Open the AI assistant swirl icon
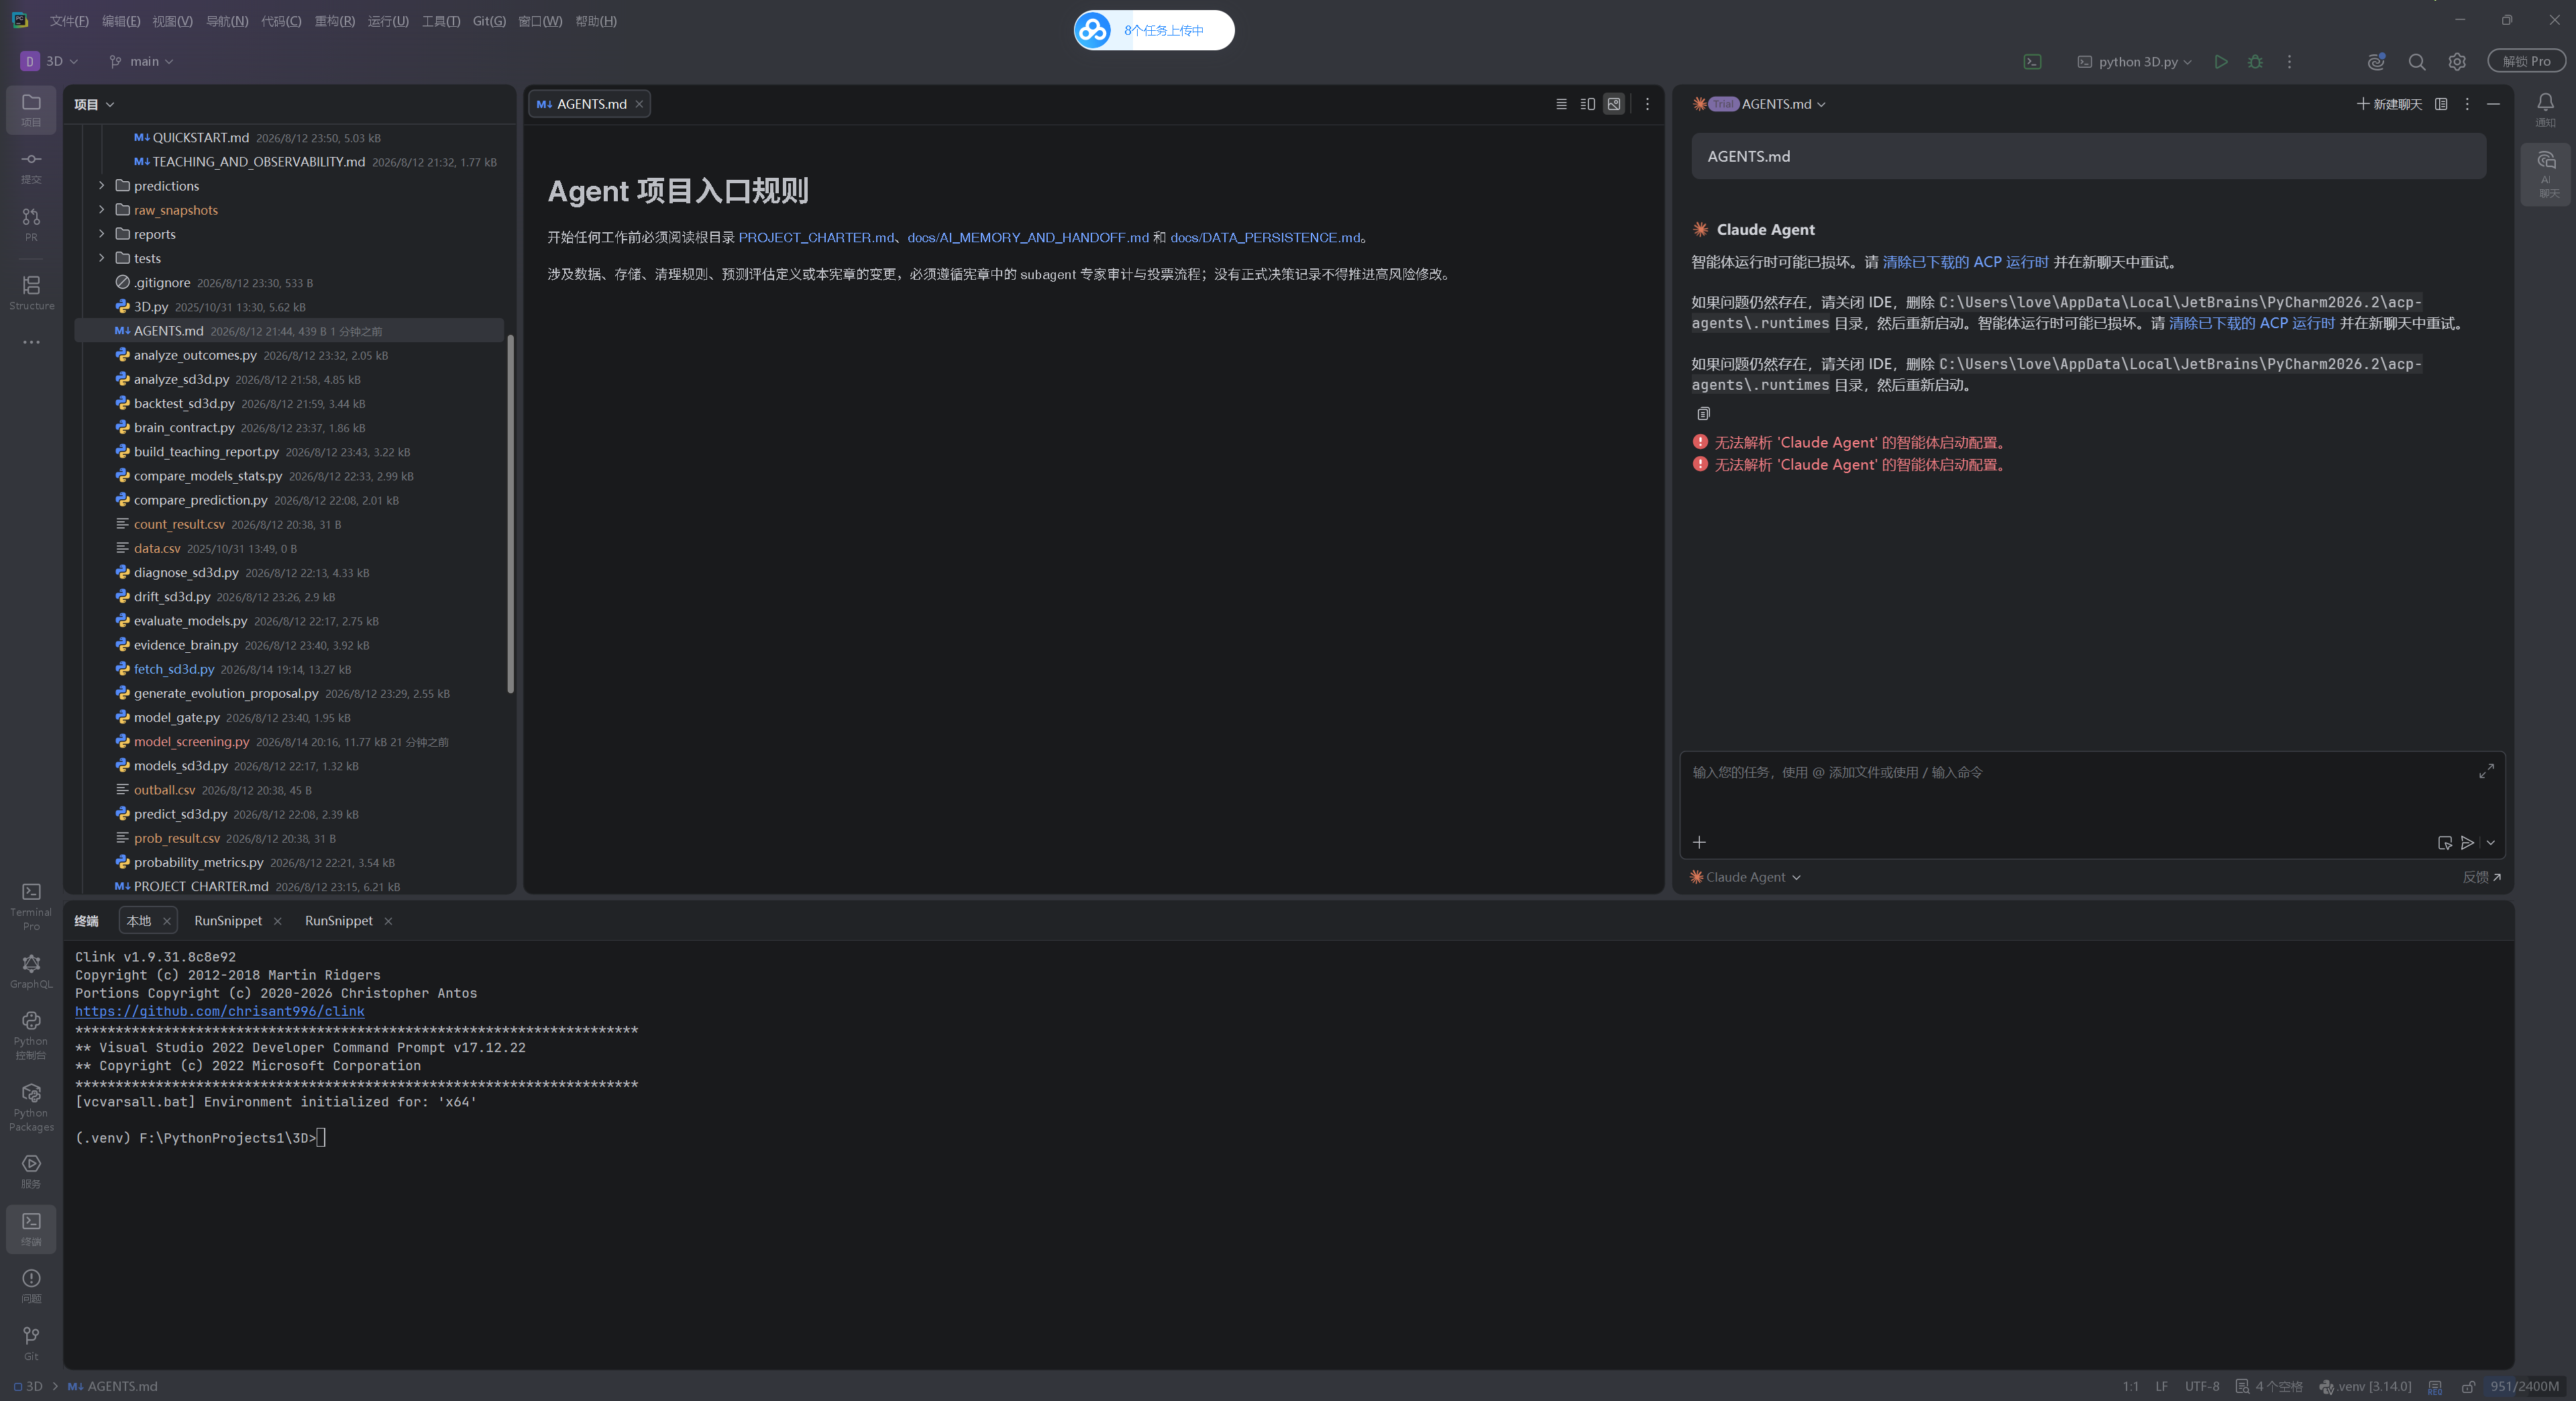Viewport: 2576px width, 1401px height. tap(2377, 61)
